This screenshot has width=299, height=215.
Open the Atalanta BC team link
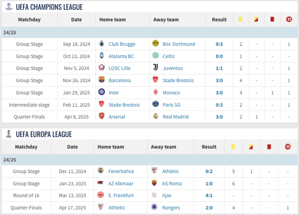pyautogui.click(x=121, y=56)
